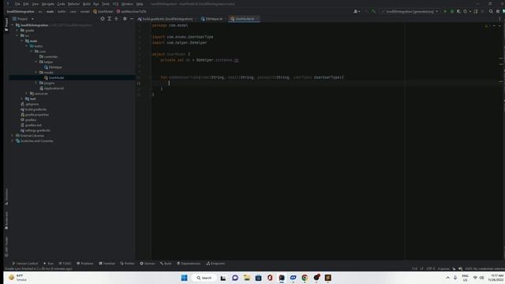Open IDE settings gear in toolbar

[x=498, y=11]
